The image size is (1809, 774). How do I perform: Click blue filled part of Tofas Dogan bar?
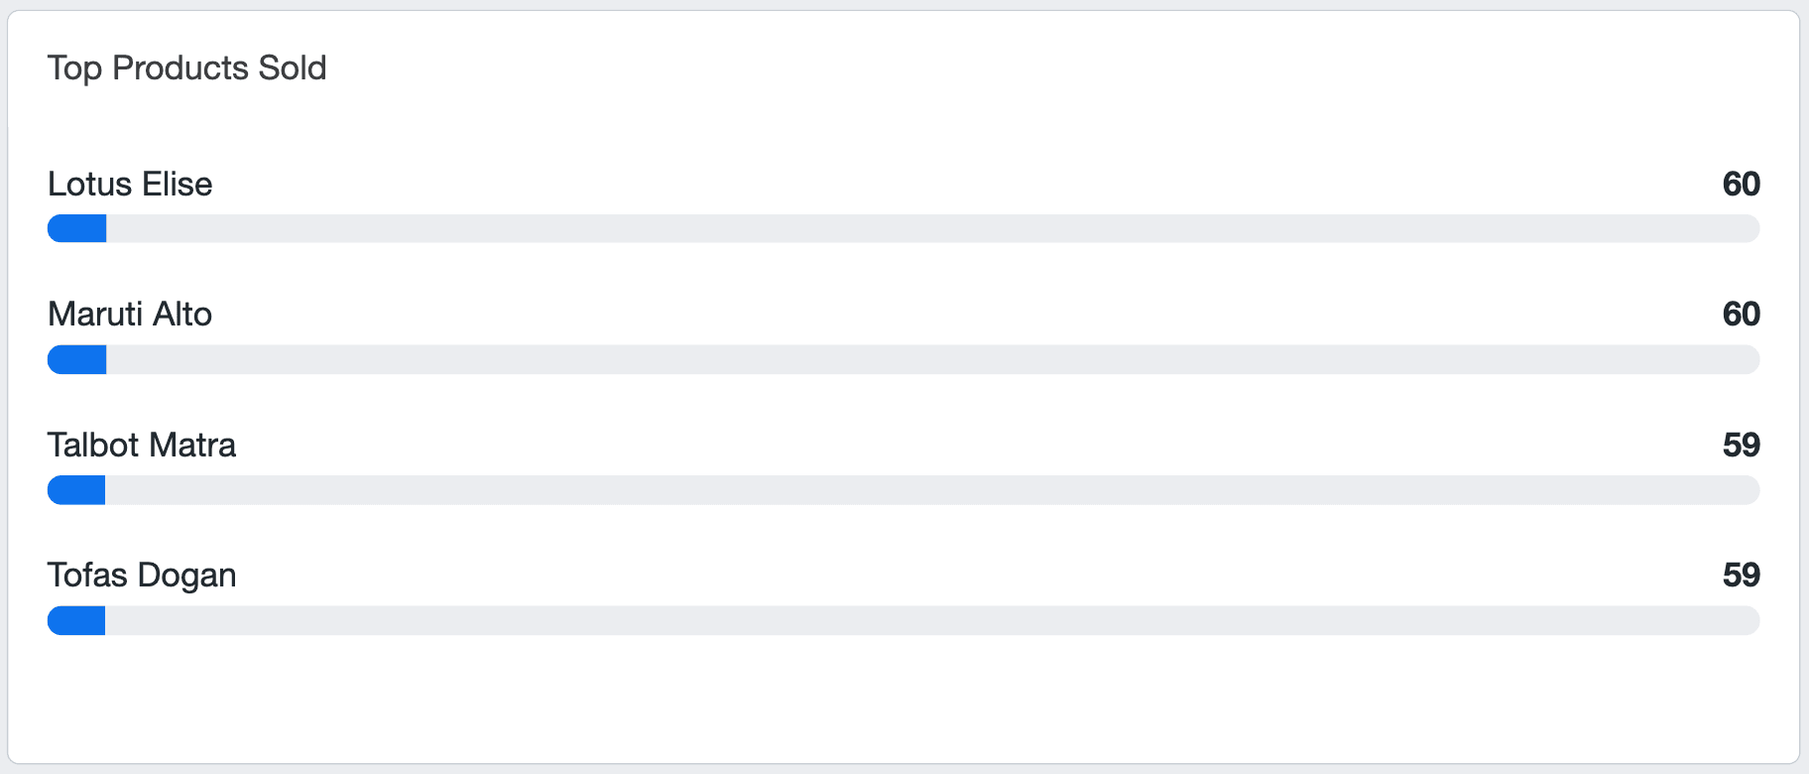pyautogui.click(x=77, y=620)
